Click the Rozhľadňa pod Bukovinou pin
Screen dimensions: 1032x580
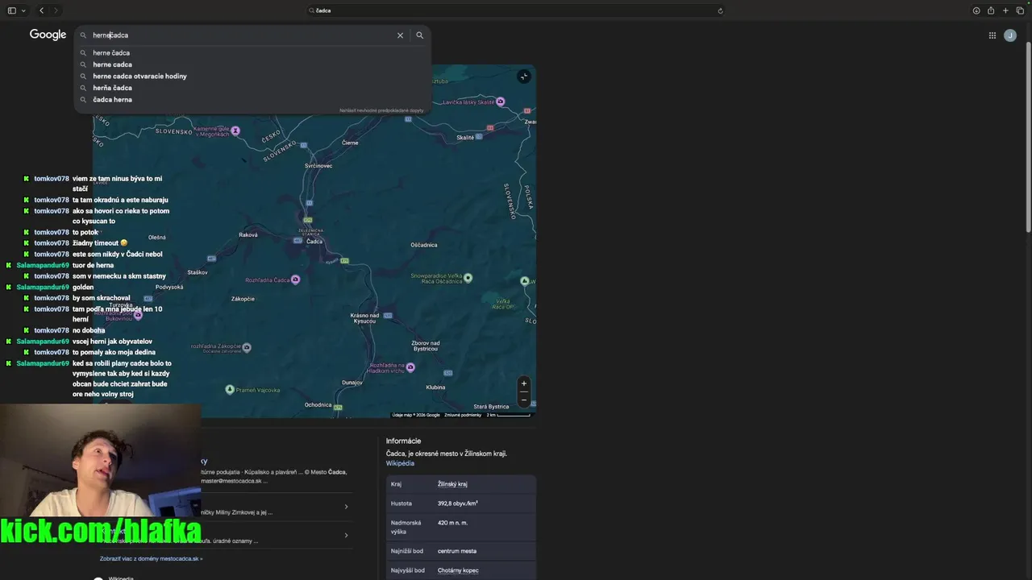pyautogui.click(x=138, y=315)
